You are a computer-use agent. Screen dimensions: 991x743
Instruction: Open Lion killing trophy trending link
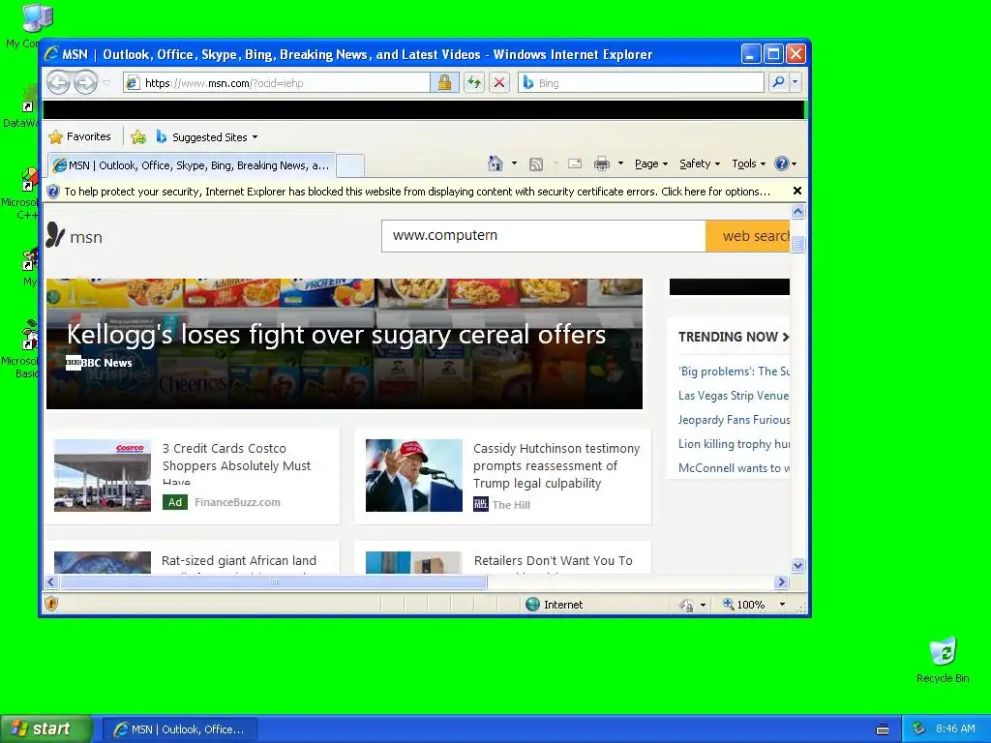coord(734,444)
